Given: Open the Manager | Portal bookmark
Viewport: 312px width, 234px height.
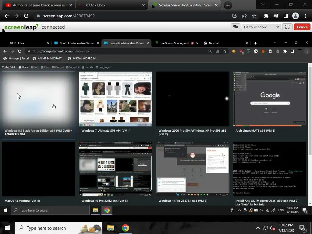Looking at the screenshot, I should click(x=16, y=58).
